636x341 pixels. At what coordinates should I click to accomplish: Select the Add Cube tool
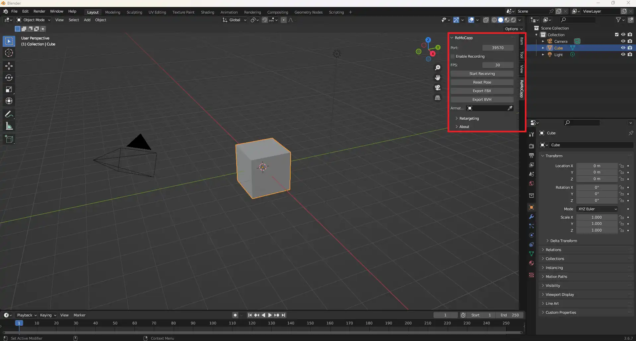(x=9, y=139)
